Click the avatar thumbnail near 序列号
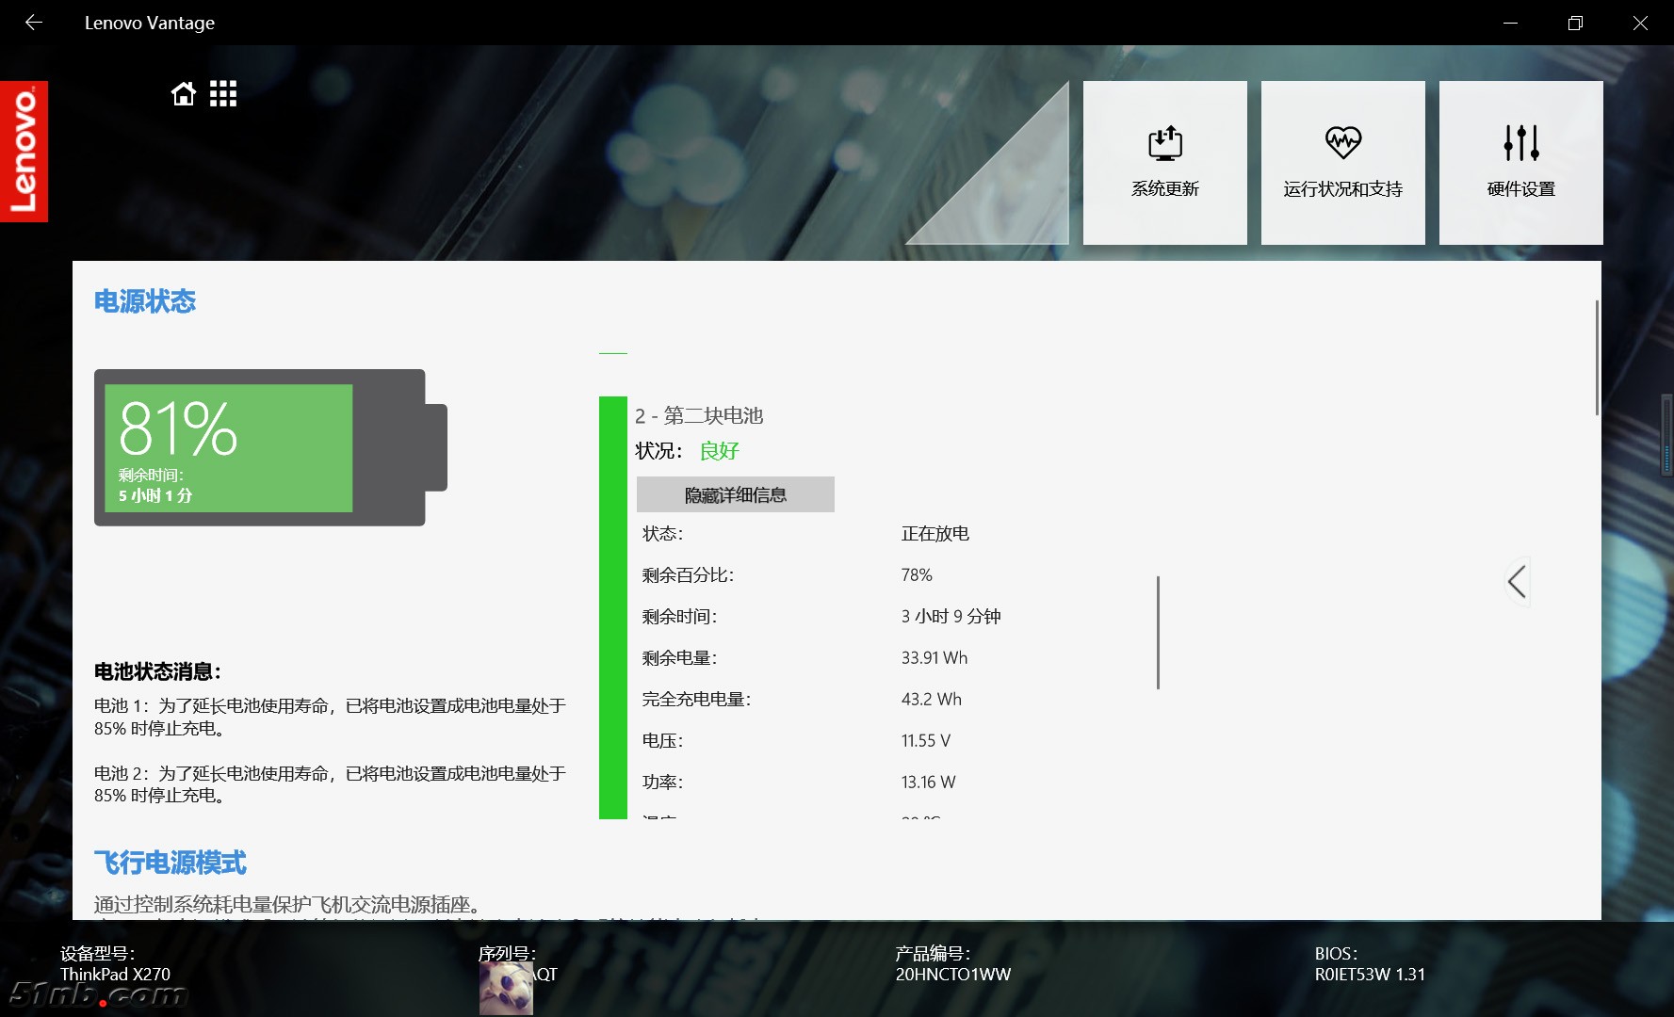This screenshot has height=1017, width=1674. (x=506, y=988)
